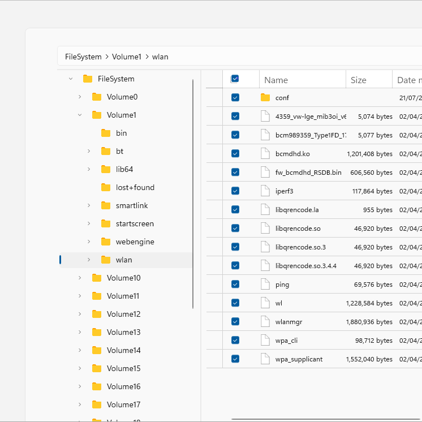The image size is (422, 422).
Task: Click the bcmdhd.ko file icon
Action: coord(265,153)
